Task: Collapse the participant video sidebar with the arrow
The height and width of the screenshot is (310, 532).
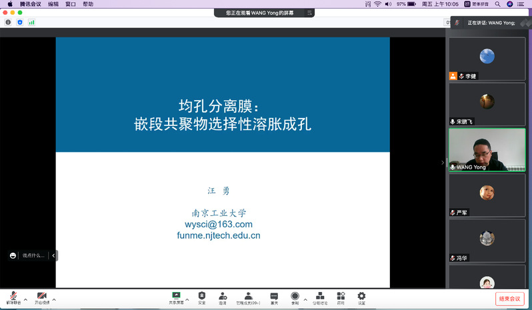Action: (x=443, y=162)
